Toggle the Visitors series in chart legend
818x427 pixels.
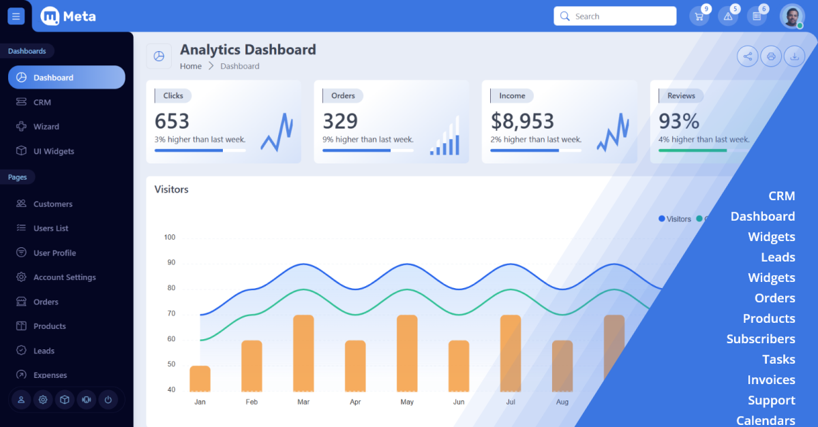point(675,219)
